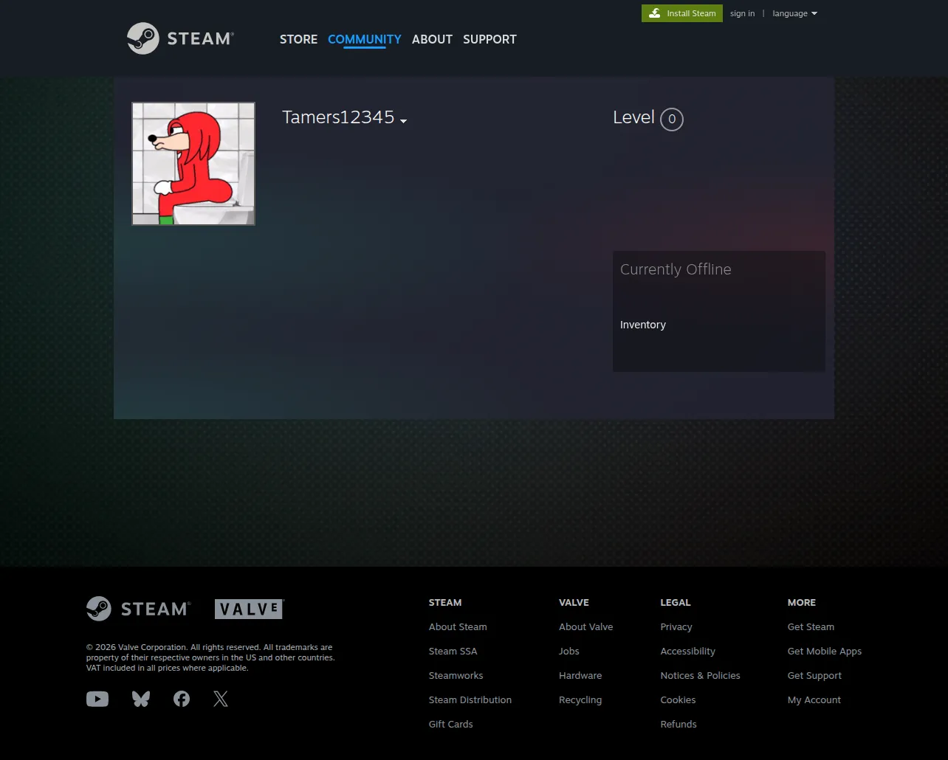Open the ABOUT menu item
Screen dimensions: 948x760
(x=432, y=39)
